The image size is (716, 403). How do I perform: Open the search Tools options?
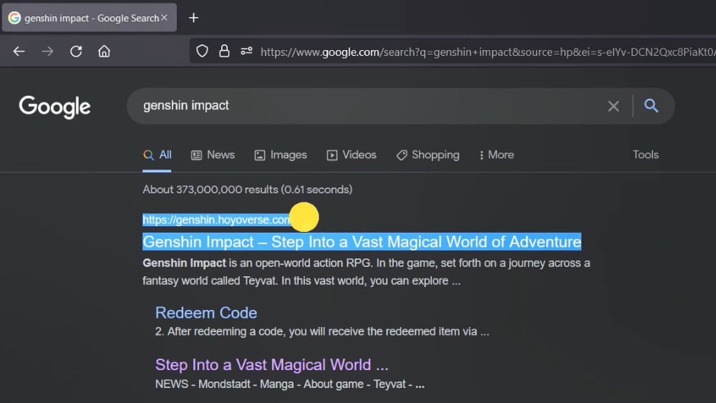tap(645, 155)
